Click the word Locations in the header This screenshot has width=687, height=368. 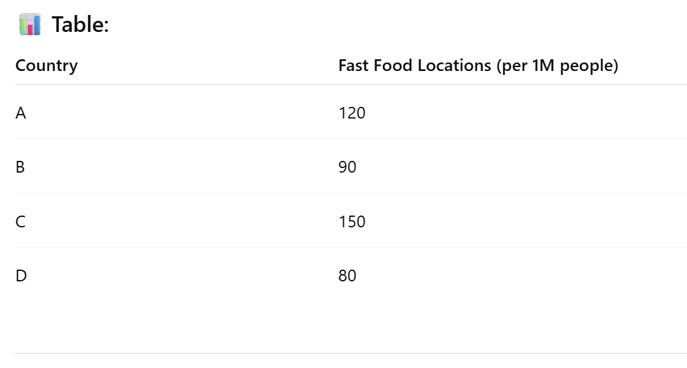pyautogui.click(x=454, y=66)
